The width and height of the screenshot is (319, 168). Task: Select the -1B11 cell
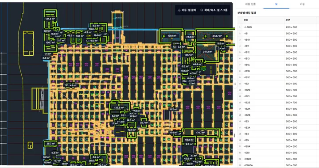pos(263,46)
